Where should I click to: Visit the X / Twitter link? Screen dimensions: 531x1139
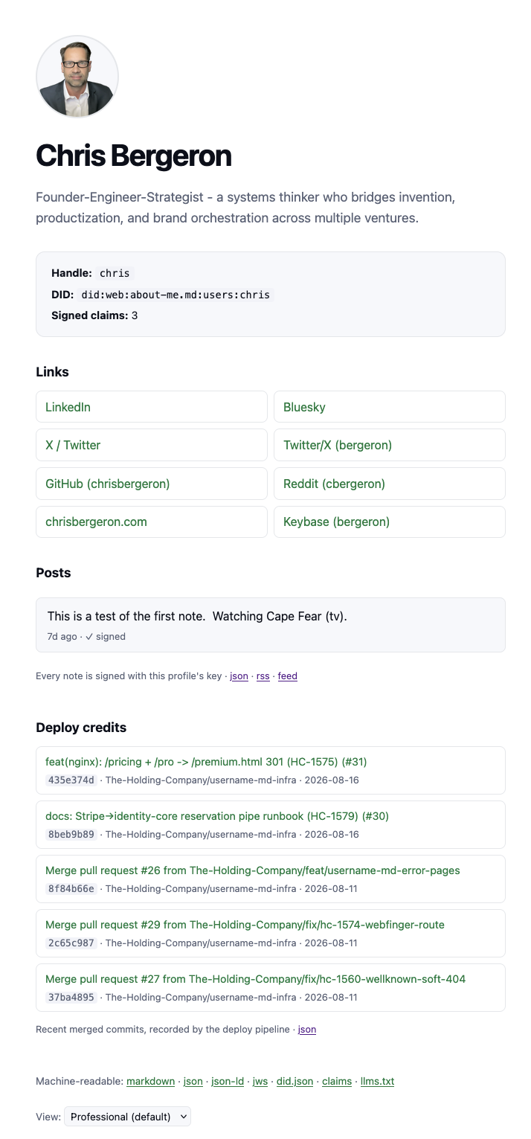pos(152,445)
